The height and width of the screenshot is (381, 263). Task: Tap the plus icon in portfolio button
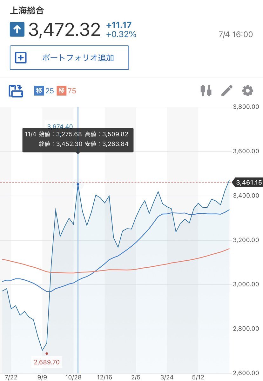point(21,58)
